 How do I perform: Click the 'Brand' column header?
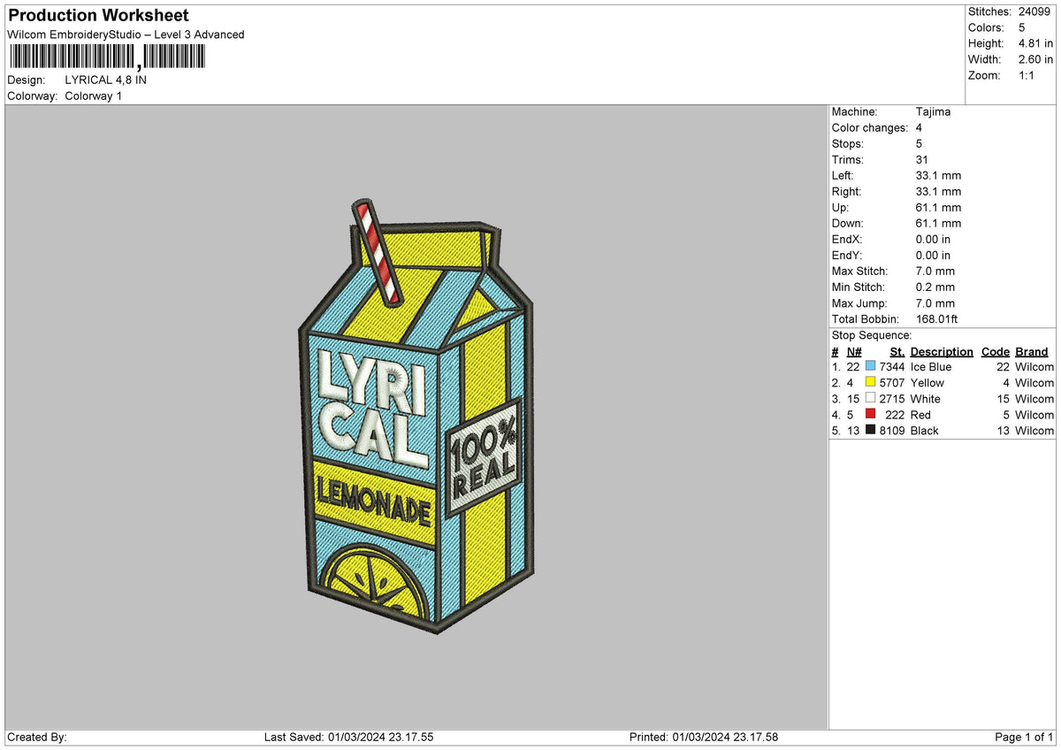[x=1032, y=351]
